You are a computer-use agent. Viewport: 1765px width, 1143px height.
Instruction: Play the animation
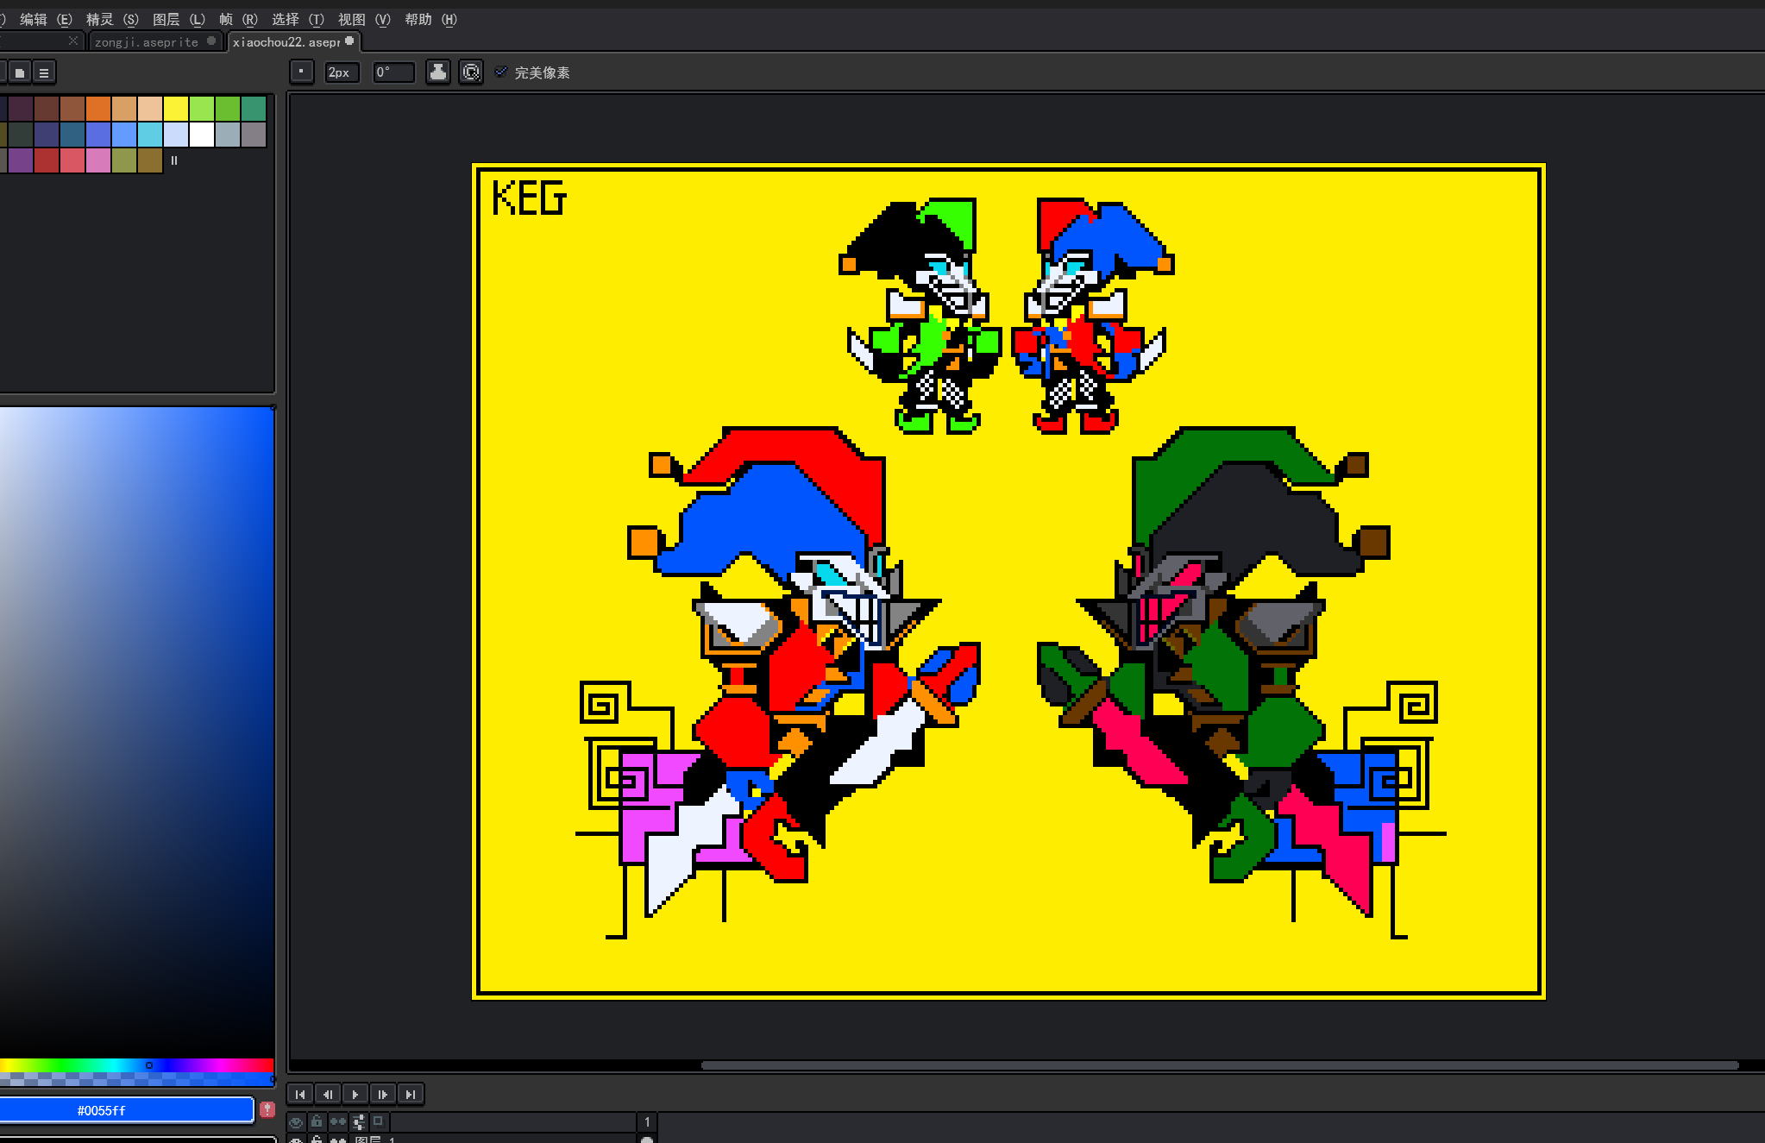pyautogui.click(x=355, y=1094)
